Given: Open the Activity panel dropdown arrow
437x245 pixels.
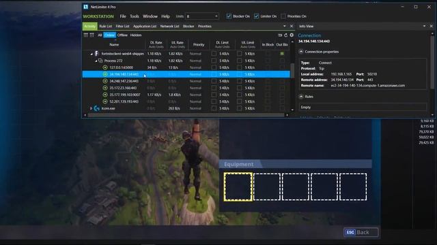Looking at the screenshot, I should tap(285, 26).
